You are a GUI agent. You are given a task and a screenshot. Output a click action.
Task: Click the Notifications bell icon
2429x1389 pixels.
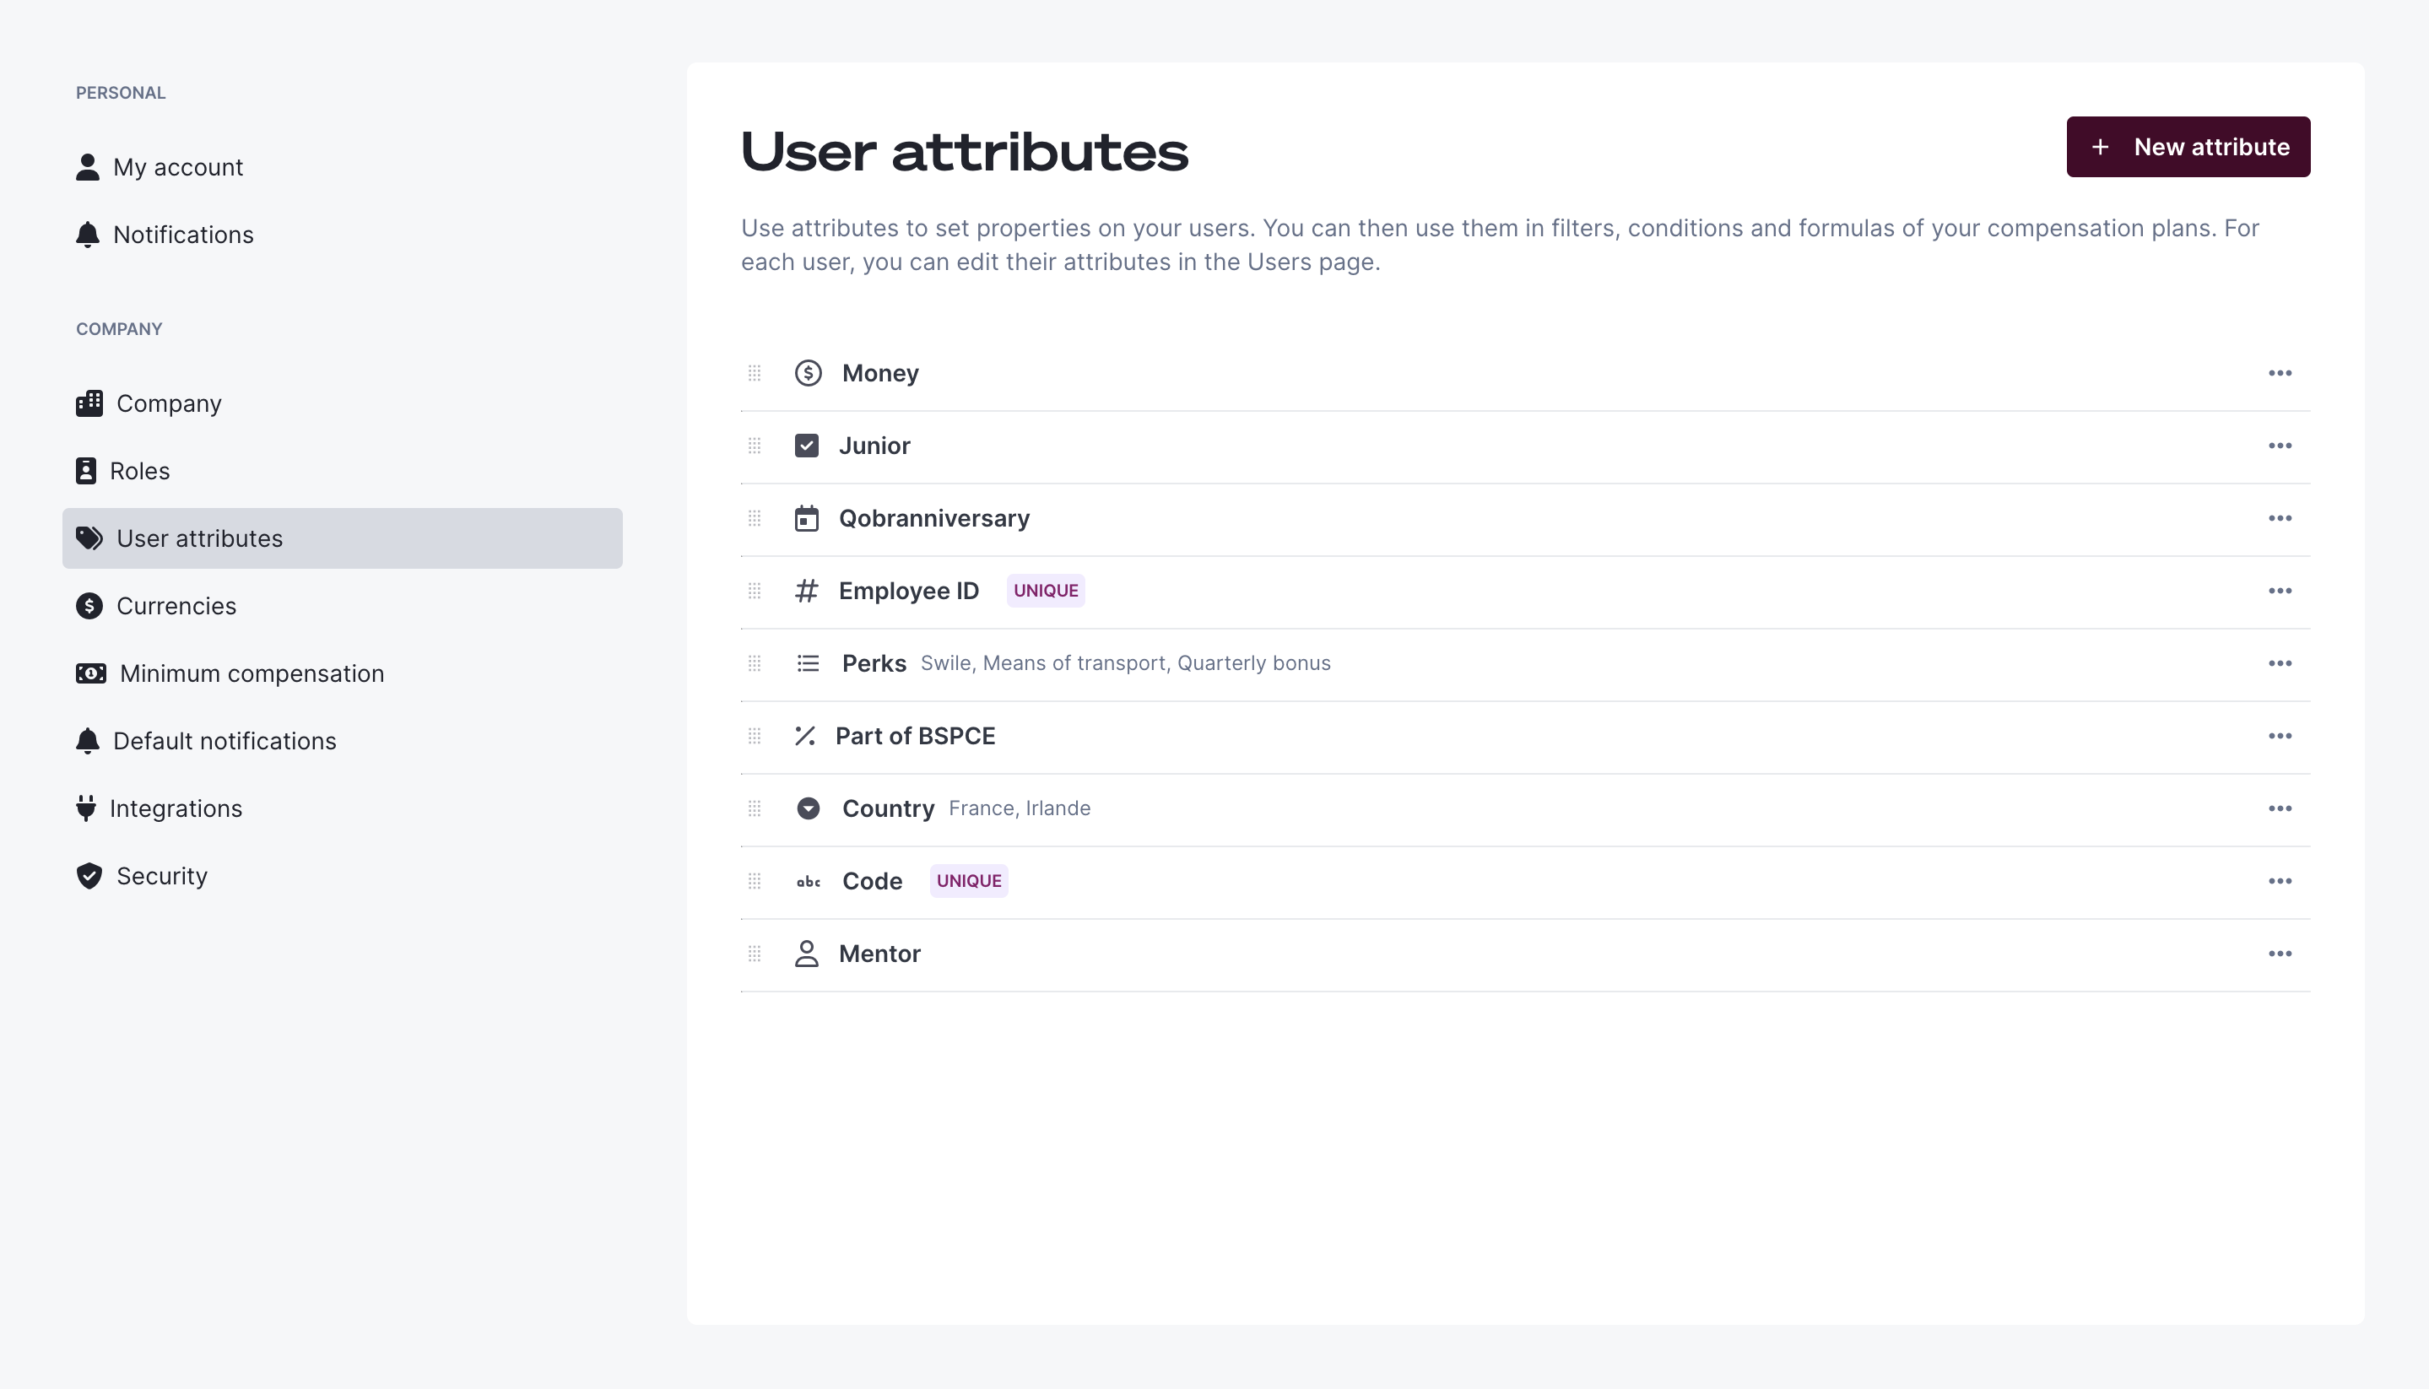point(88,235)
